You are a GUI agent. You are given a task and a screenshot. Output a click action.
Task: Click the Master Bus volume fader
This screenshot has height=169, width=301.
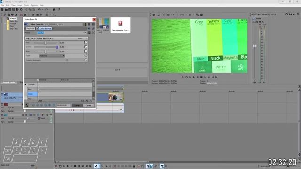click(x=255, y=46)
